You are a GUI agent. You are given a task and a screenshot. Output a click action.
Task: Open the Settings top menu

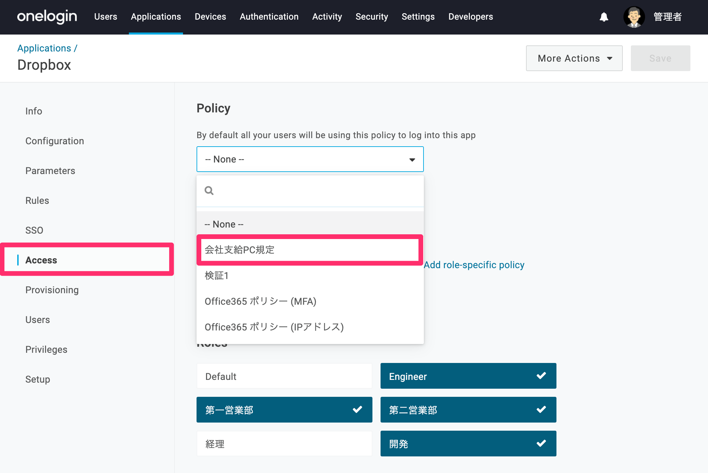click(418, 17)
